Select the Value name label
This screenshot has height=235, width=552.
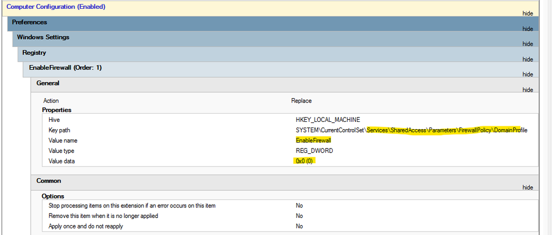tap(62, 141)
